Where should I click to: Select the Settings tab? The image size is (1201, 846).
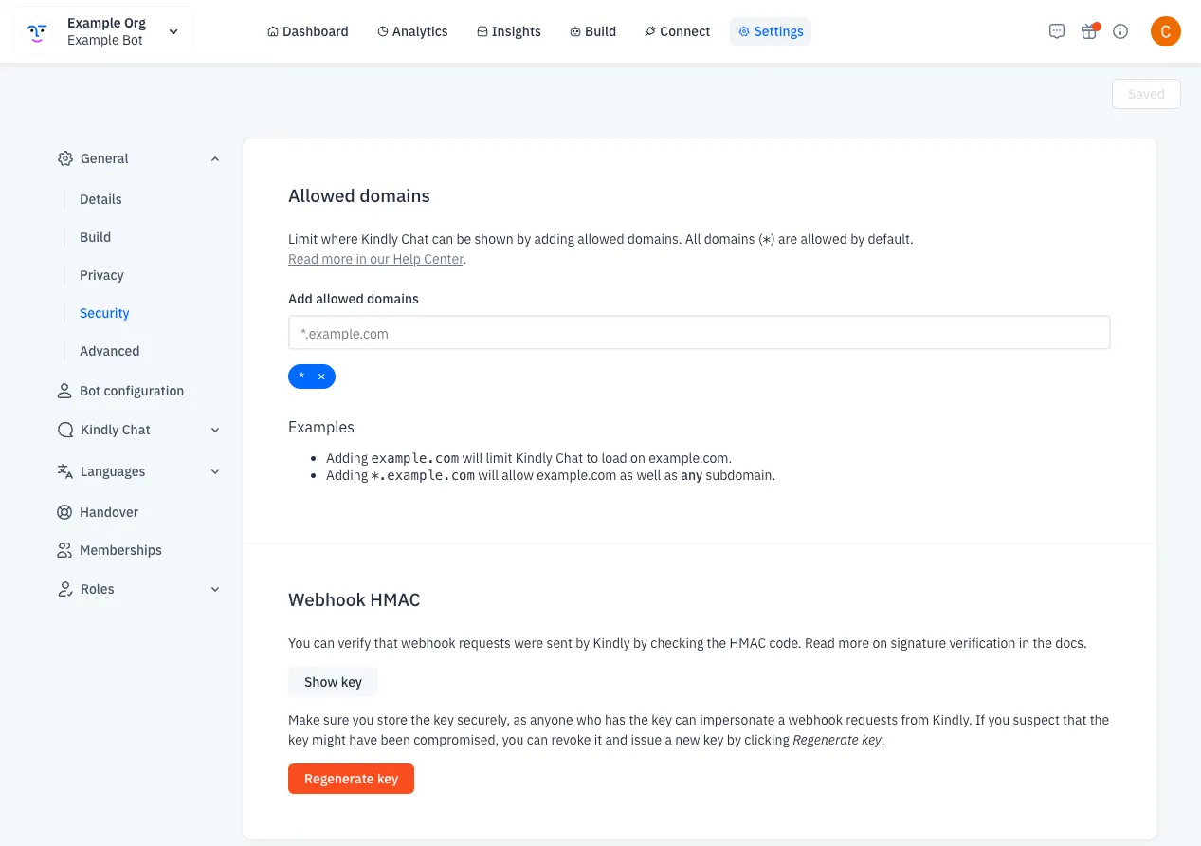pyautogui.click(x=771, y=31)
